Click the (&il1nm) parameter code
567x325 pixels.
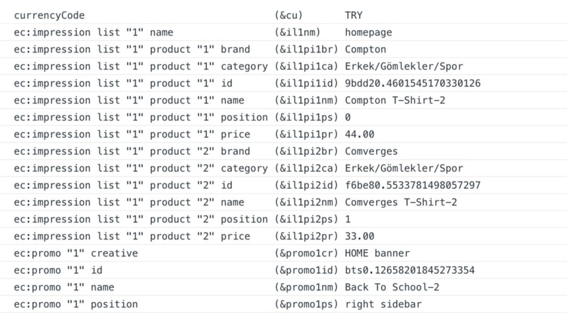point(298,32)
